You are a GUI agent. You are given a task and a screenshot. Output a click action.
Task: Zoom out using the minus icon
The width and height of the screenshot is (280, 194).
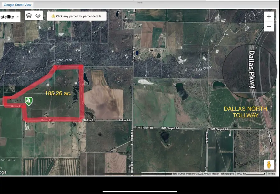(x=269, y=26)
